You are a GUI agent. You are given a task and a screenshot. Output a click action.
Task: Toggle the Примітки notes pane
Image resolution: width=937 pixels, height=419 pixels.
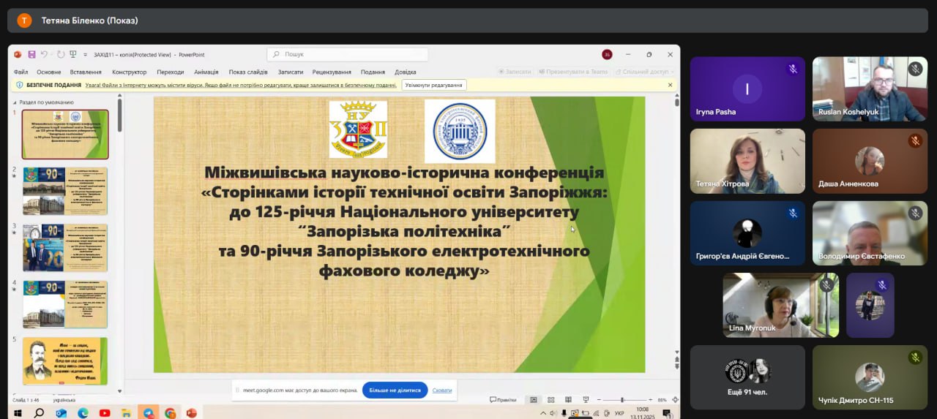point(502,400)
